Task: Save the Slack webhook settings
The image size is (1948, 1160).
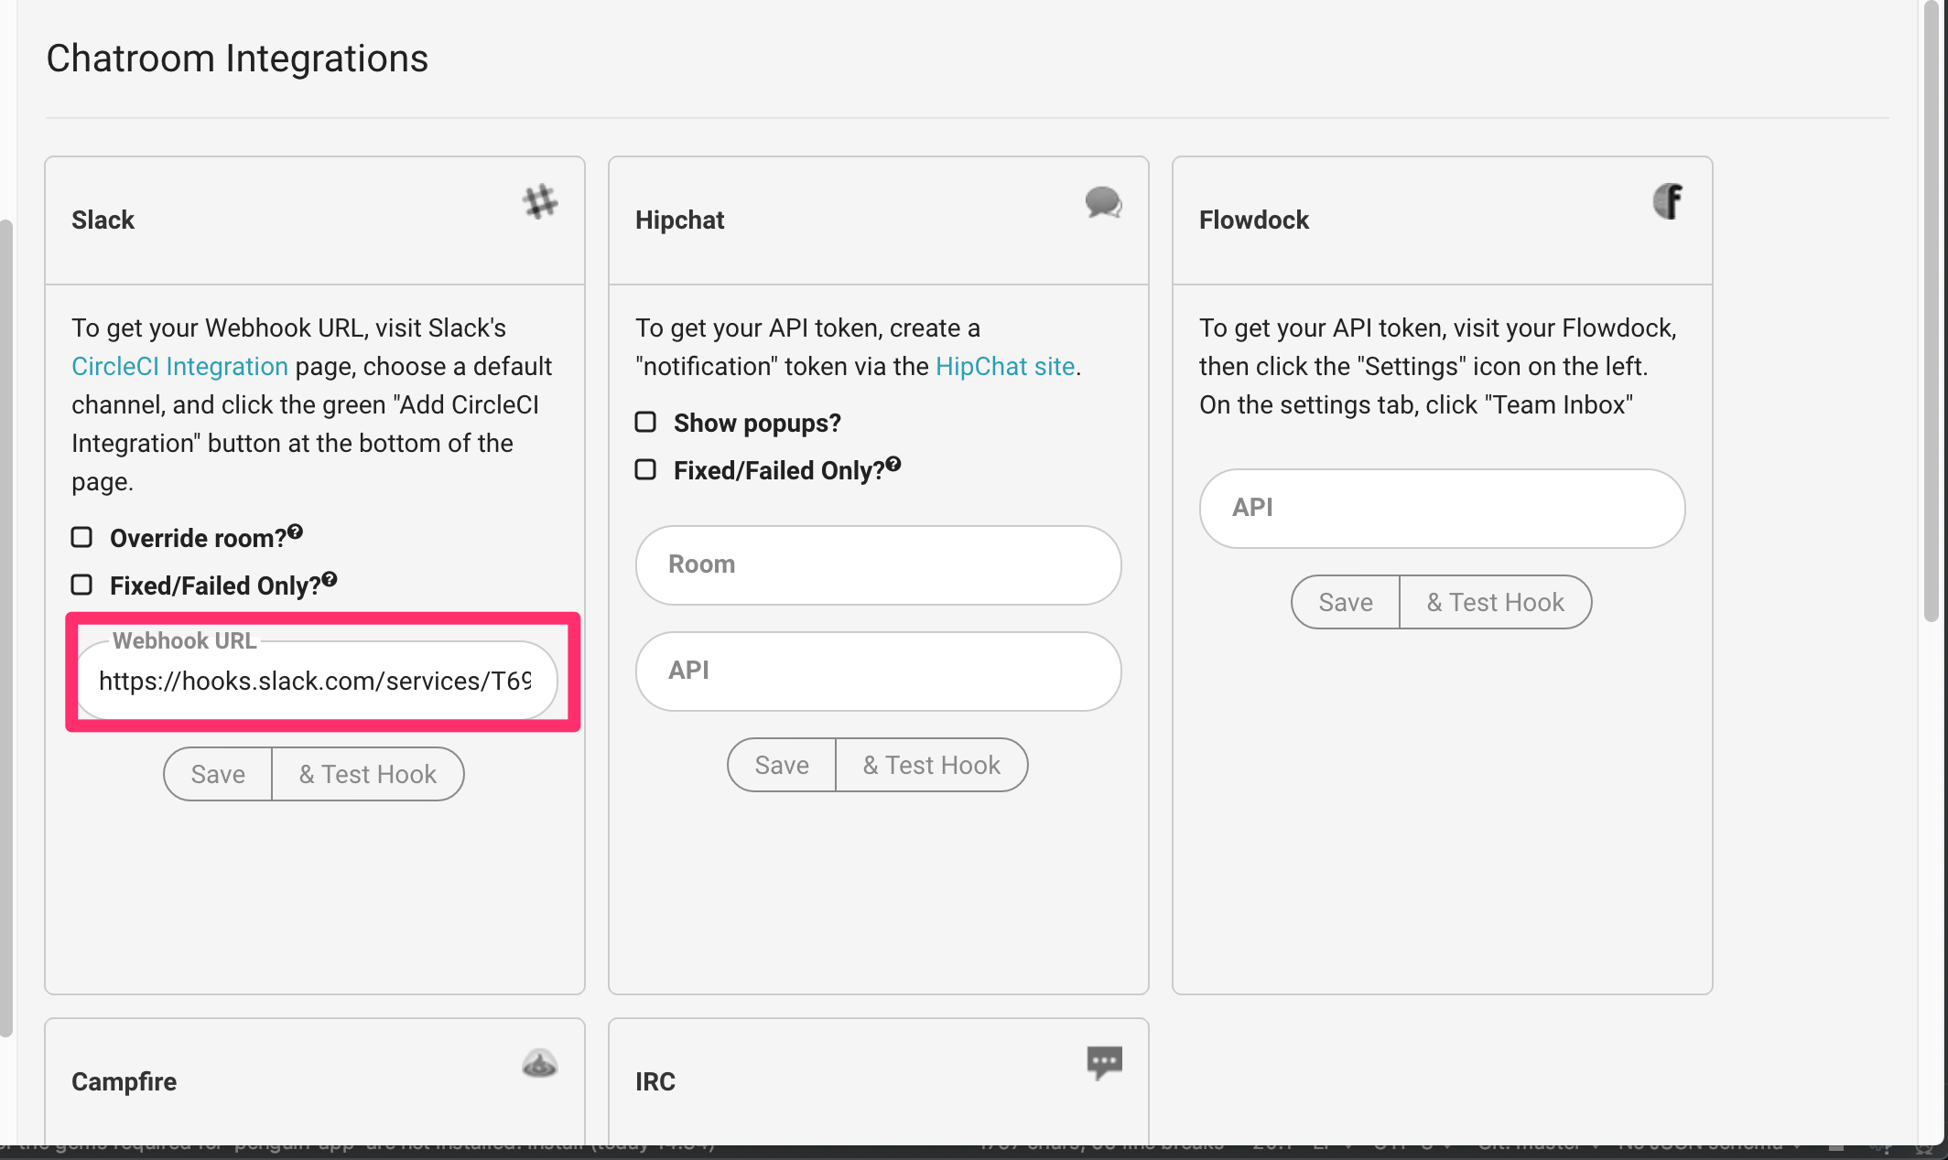Action: pos(218,774)
